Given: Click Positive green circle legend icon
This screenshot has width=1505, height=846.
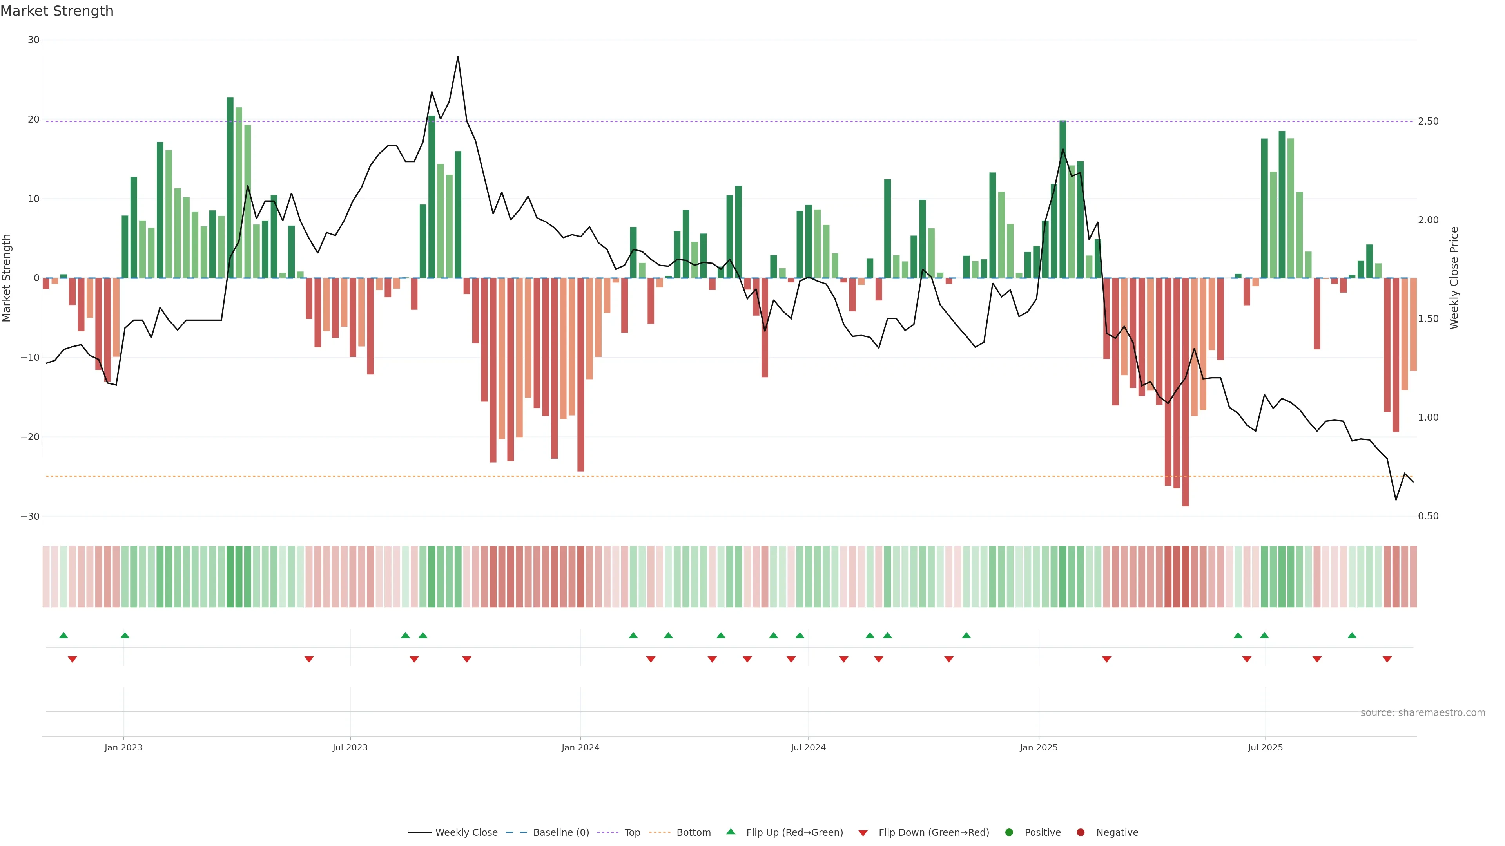Looking at the screenshot, I should point(1009,832).
